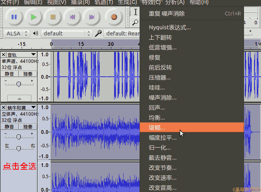Click the speaker playback device icon
The image size is (261, 192).
(35, 34)
